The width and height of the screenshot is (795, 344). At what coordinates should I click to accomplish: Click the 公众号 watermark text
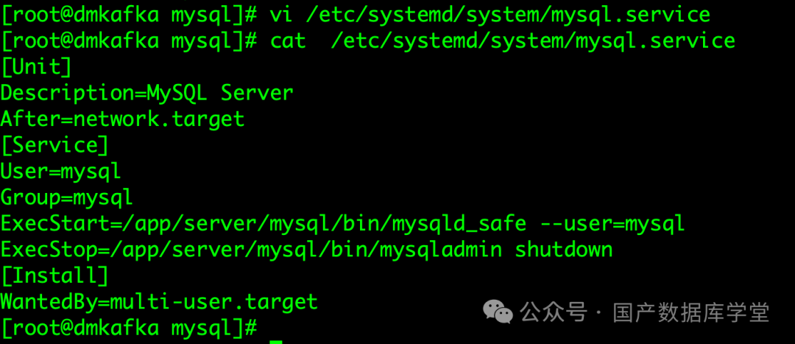[x=554, y=312]
